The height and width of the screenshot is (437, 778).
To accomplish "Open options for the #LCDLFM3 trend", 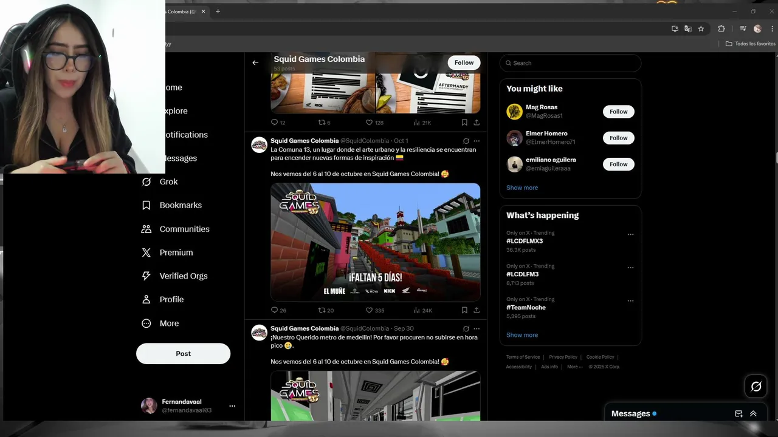I will (630, 268).
